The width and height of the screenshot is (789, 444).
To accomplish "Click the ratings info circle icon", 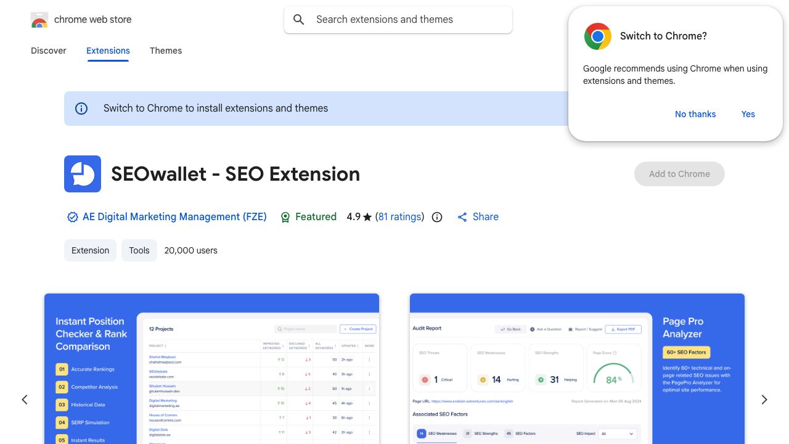I will [x=437, y=217].
